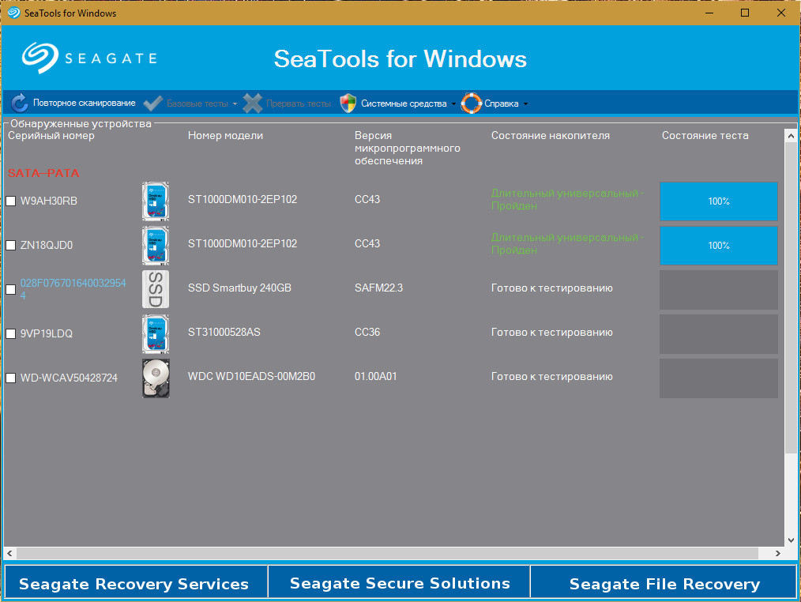
Task: Click the hard disk image for WD-WCAV50428724
Action: 156,378
